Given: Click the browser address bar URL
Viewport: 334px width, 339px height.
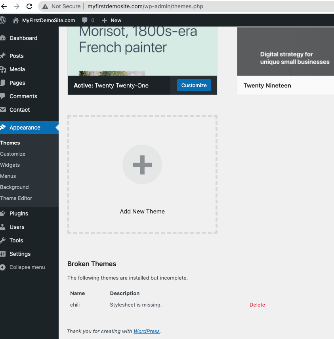Looking at the screenshot, I should click(x=145, y=6).
